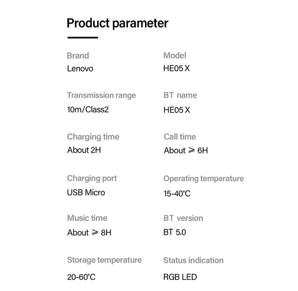Click the About ≥ 6H call time value
The height and width of the screenshot is (291, 298).
[186, 151]
